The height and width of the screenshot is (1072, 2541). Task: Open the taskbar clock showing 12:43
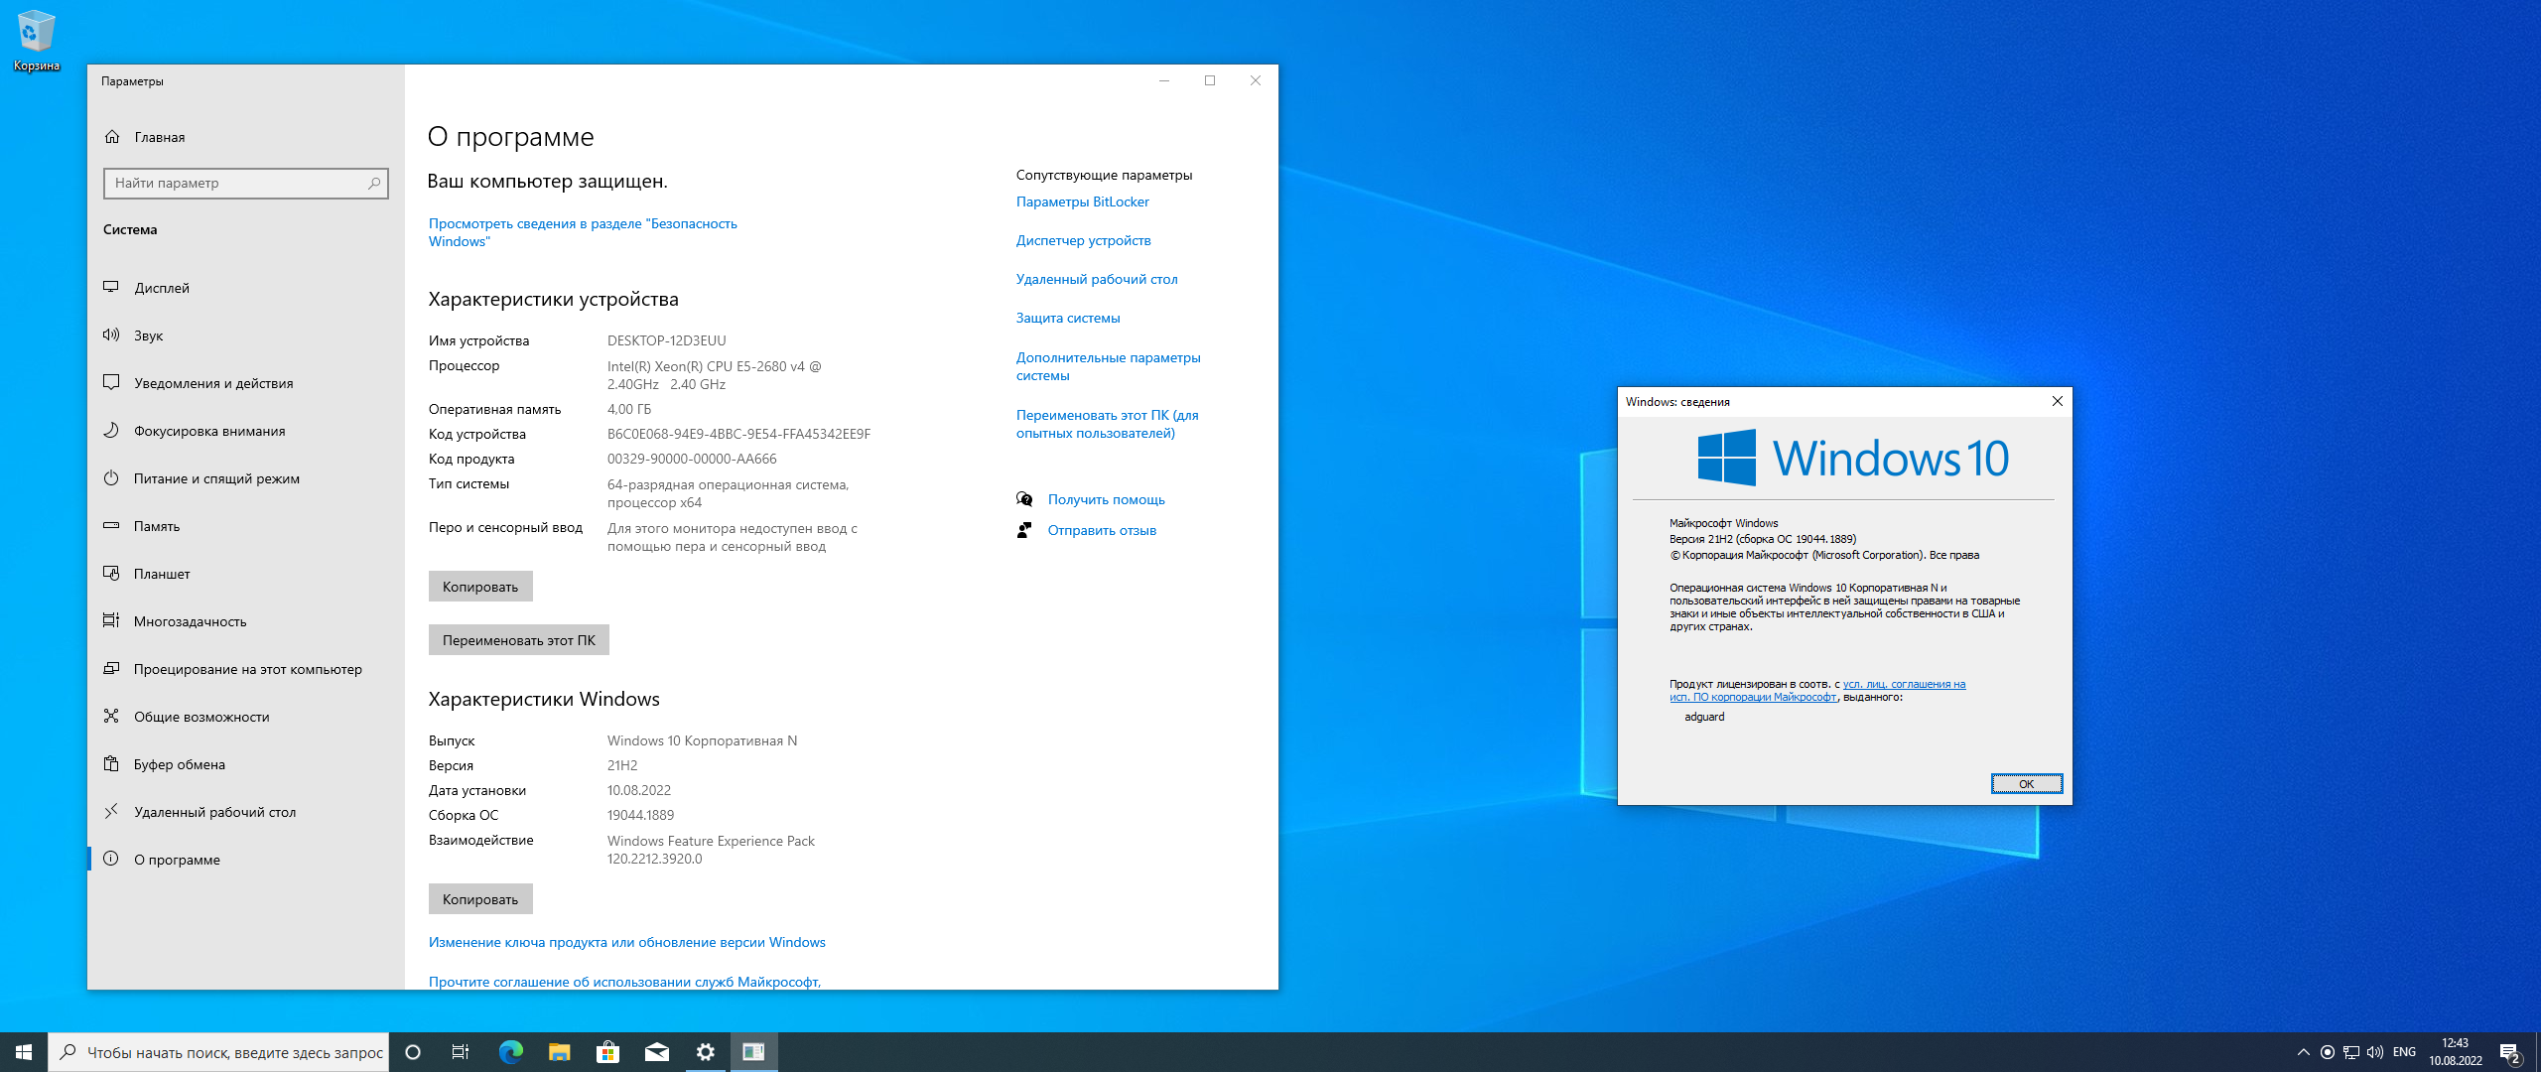(x=2456, y=1052)
